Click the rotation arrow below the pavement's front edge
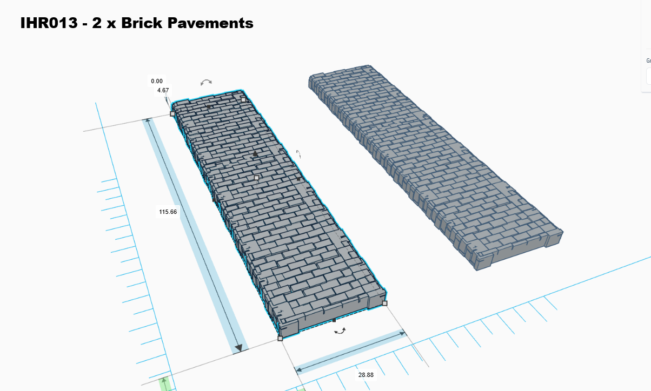Screen dimensions: 651x391 click(340, 331)
